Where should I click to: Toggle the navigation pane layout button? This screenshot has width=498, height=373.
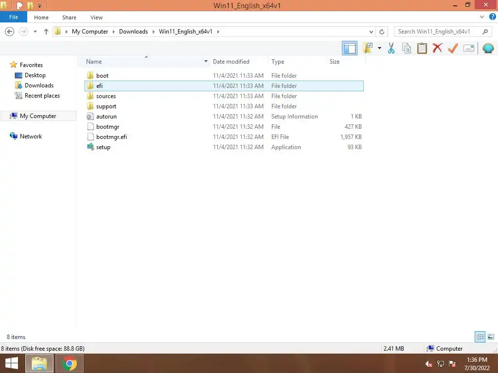(349, 48)
